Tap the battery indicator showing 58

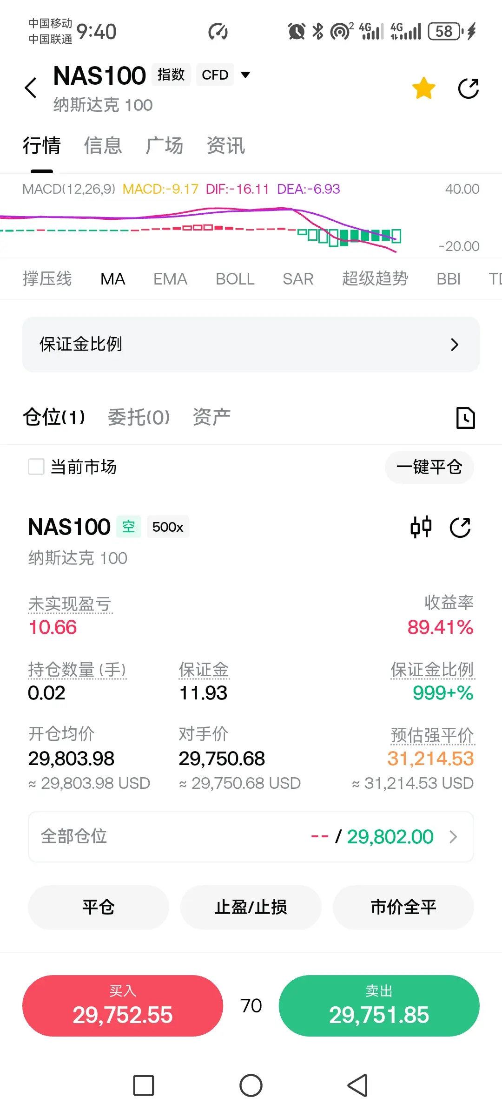pos(445,31)
